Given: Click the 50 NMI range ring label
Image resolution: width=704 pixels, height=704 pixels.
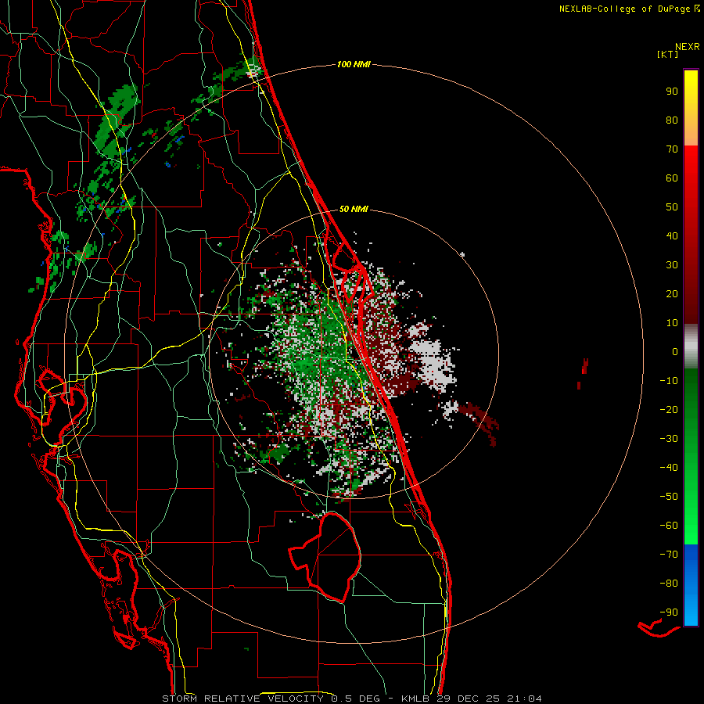Looking at the screenshot, I should tap(354, 209).
